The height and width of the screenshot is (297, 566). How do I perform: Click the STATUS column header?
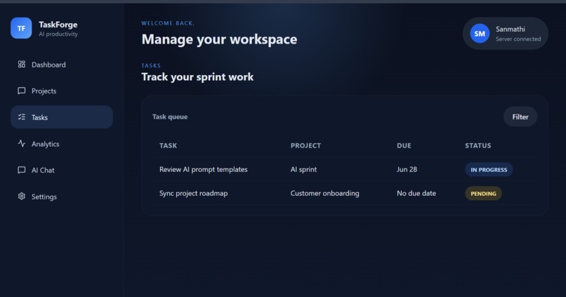478,145
